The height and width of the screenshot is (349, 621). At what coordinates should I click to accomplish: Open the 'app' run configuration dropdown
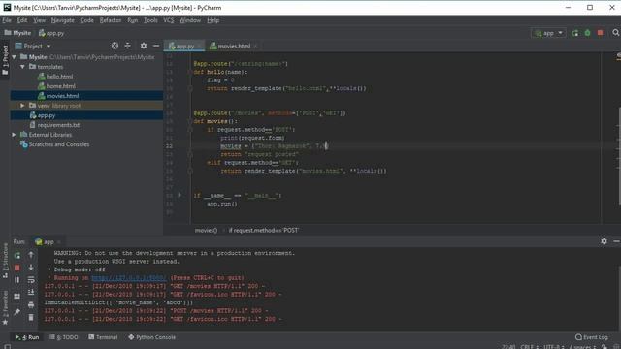[548, 33]
